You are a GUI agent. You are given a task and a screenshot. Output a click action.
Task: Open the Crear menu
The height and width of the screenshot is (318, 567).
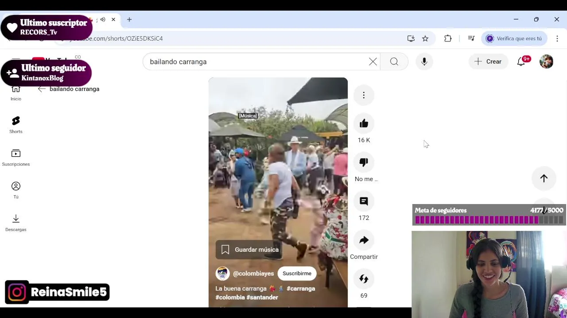[488, 62]
